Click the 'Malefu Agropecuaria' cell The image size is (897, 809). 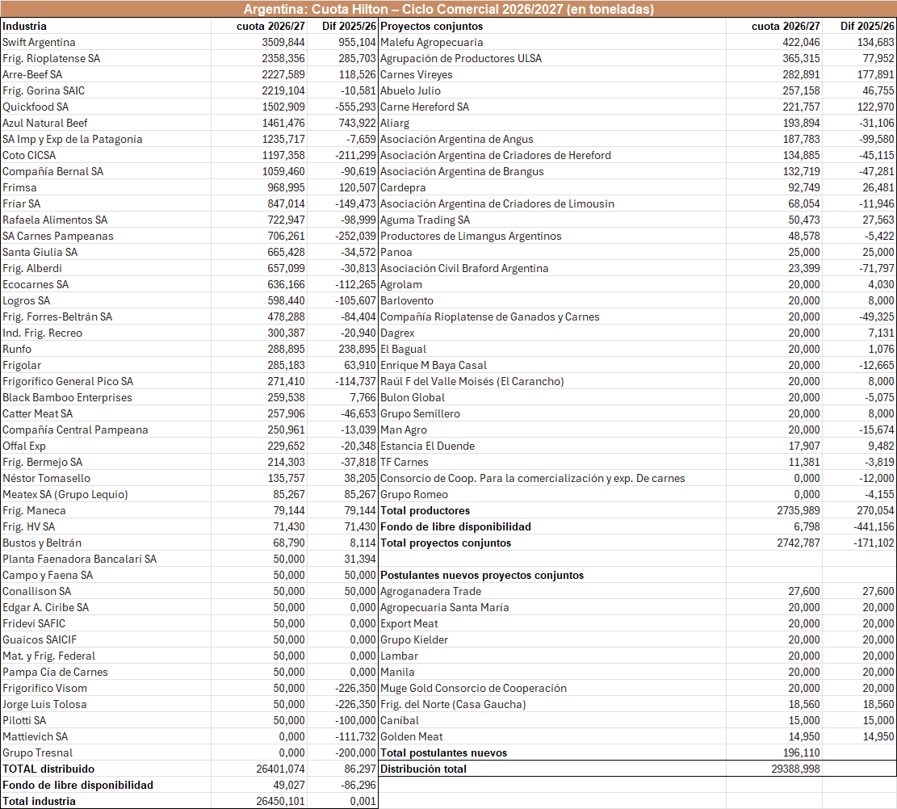click(552, 42)
